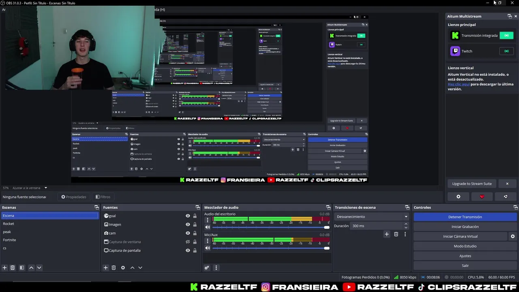Mute Audio del escritorio speaker

pyautogui.click(x=208, y=227)
